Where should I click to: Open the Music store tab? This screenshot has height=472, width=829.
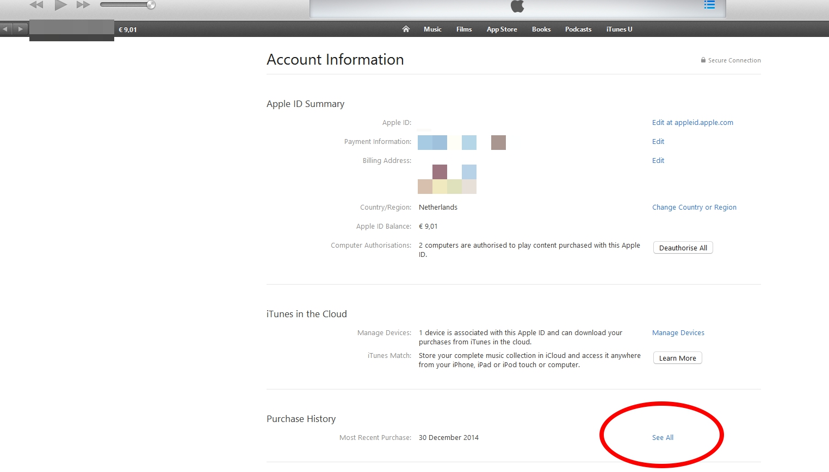[x=432, y=29]
